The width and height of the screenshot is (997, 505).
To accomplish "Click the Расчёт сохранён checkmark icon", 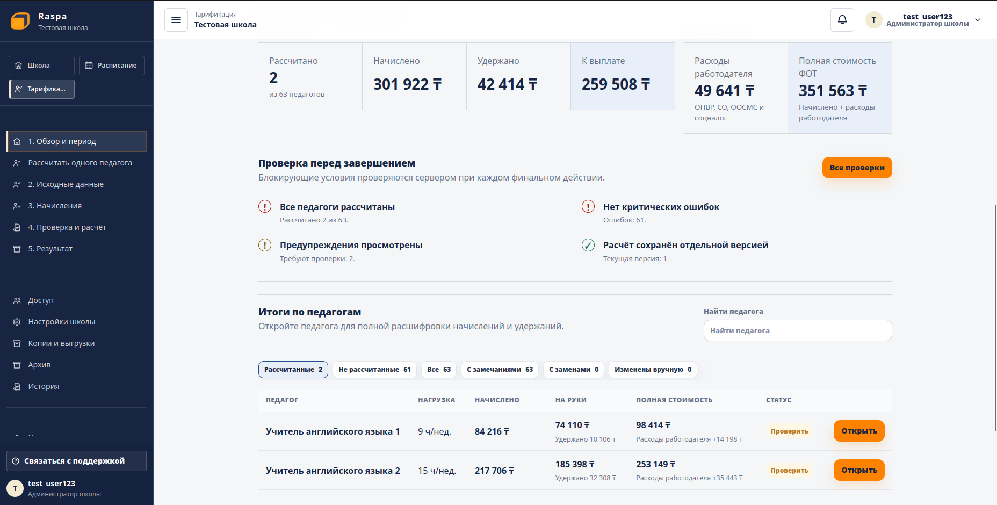I will [x=588, y=245].
